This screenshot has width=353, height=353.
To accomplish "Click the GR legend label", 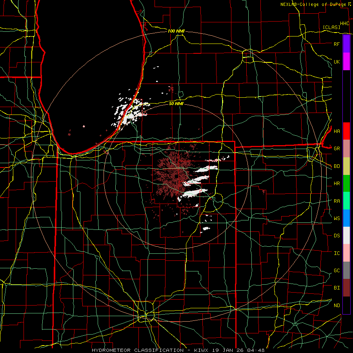I will pyautogui.click(x=337, y=149).
